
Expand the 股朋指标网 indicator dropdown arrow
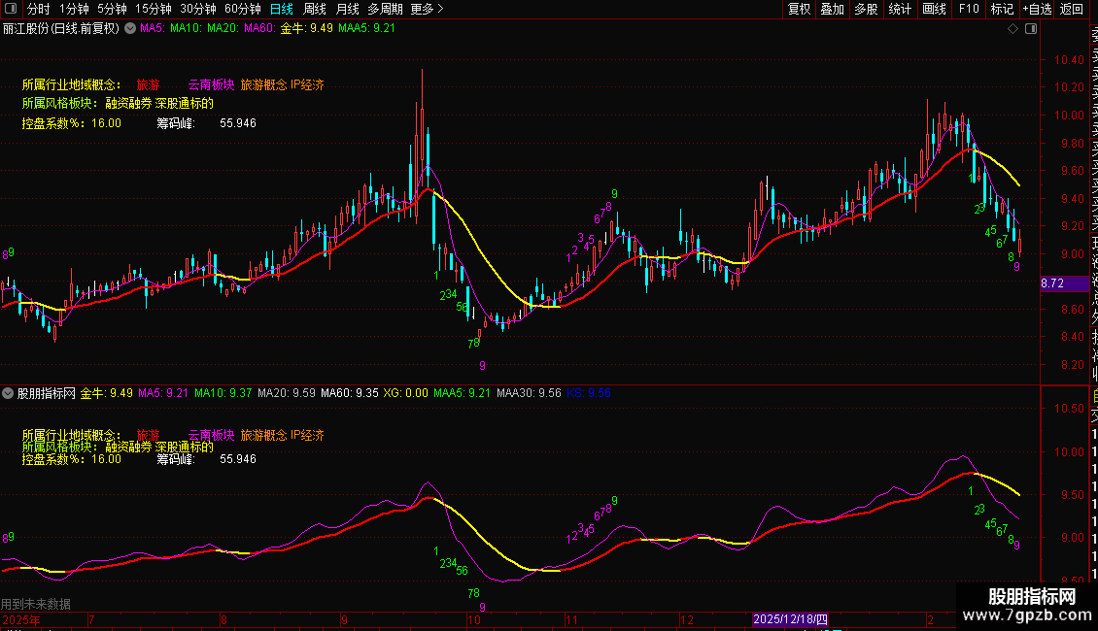coord(9,394)
